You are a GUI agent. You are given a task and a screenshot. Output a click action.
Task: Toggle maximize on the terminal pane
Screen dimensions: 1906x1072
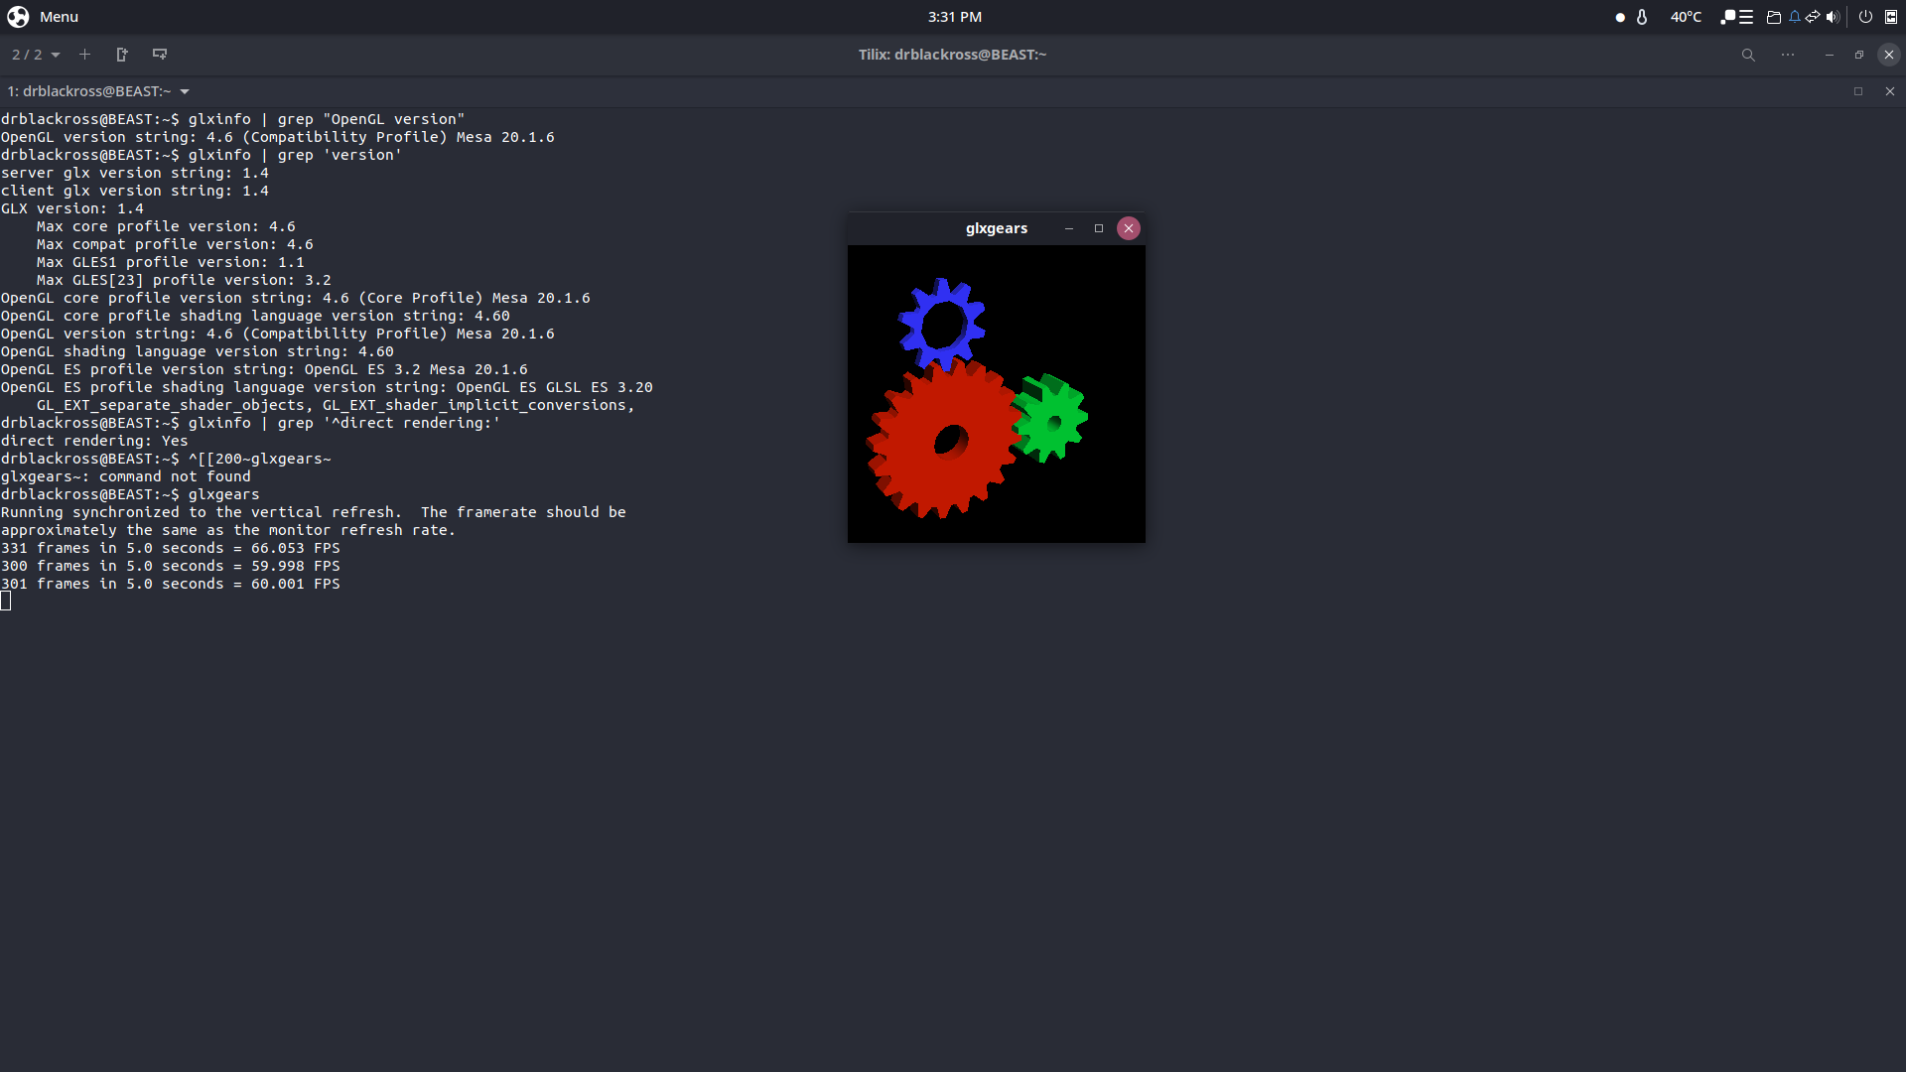point(1857,90)
